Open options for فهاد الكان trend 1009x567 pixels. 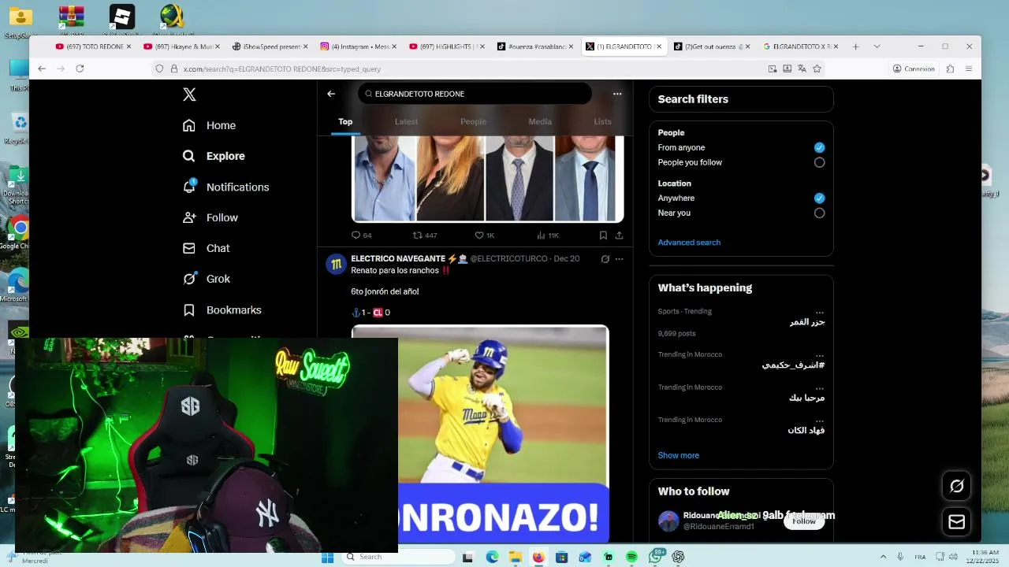pos(820,420)
